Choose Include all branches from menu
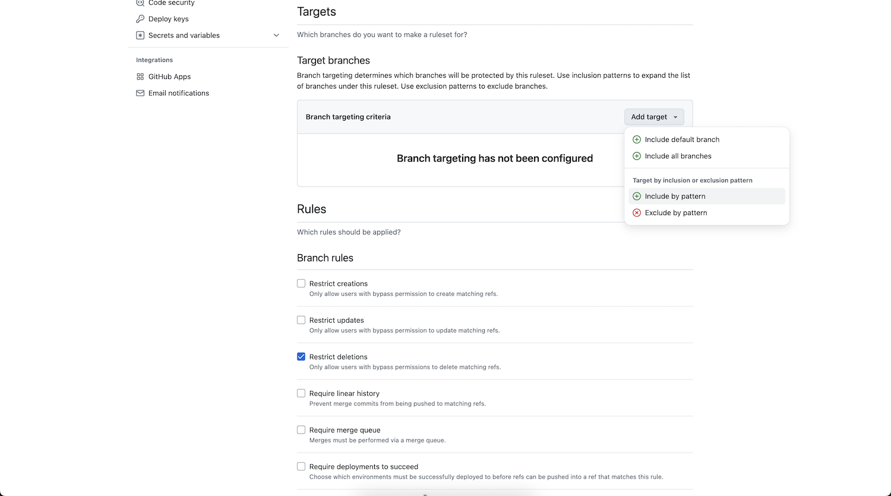This screenshot has height=496, width=891. click(x=707, y=156)
